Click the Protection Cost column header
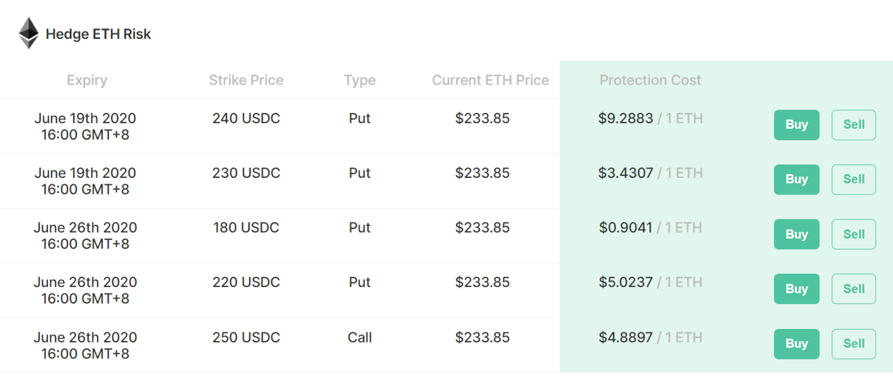Screen dimensions: 893x389 pyautogui.click(x=650, y=80)
